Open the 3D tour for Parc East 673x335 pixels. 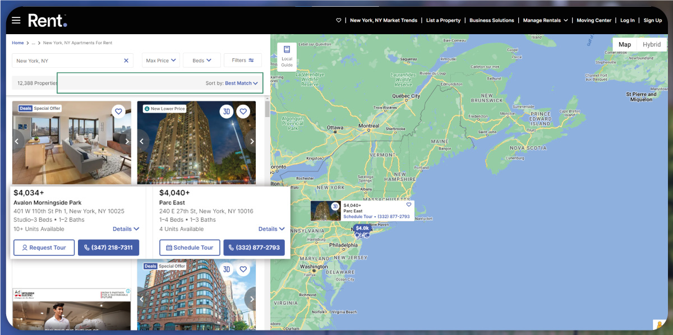click(x=226, y=111)
